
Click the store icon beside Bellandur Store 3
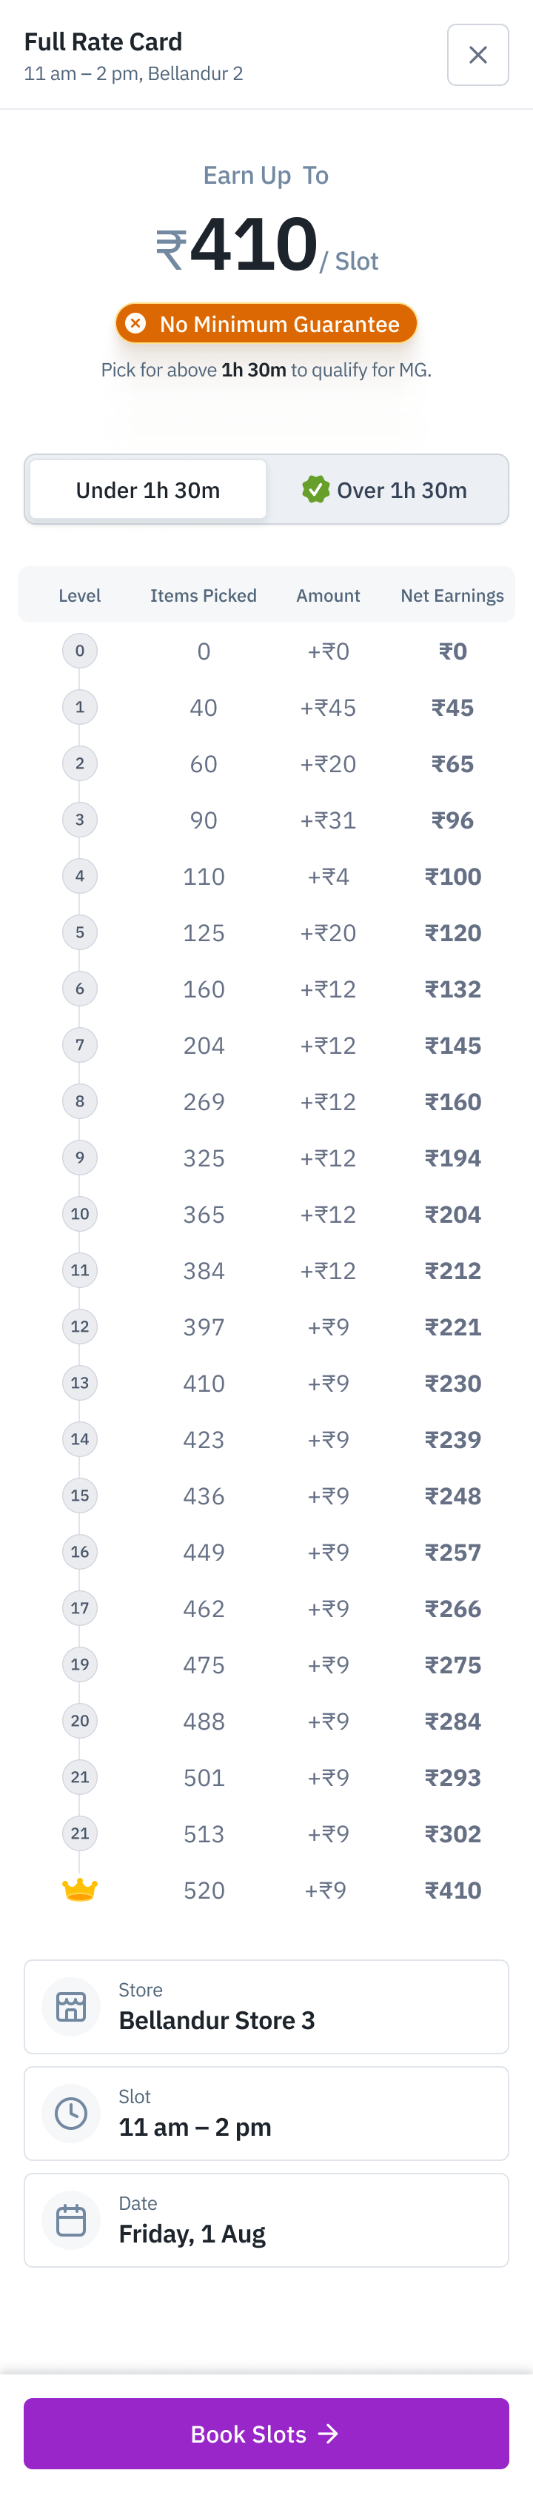click(x=70, y=2007)
